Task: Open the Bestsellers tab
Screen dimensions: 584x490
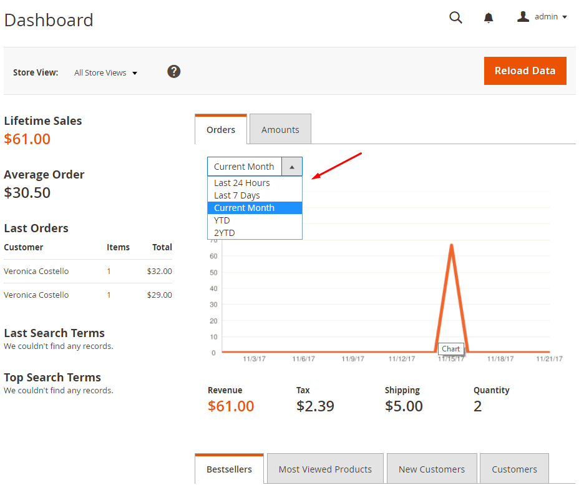Action: 229,469
